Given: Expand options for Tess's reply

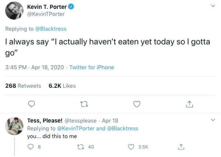Looking at the screenshot, I should coord(212,120).
